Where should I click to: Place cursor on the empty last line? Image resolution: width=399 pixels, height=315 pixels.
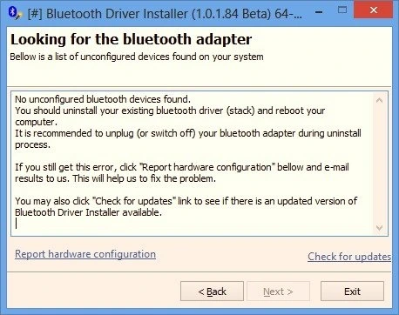point(17,224)
